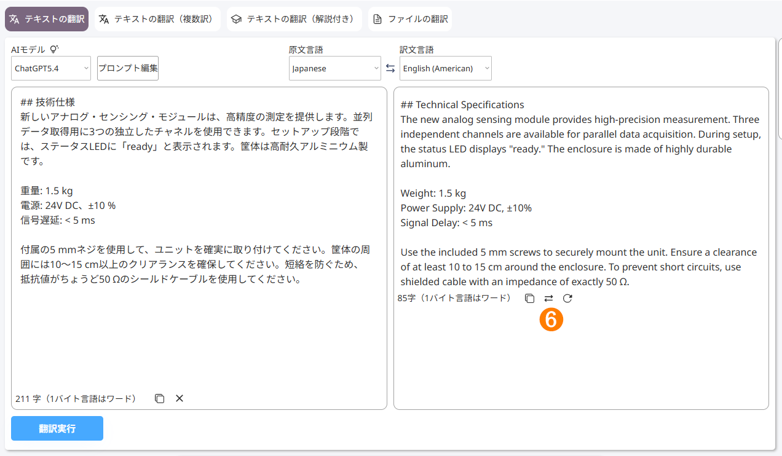Focus the Japanese source text area
782x456 pixels.
199,248
